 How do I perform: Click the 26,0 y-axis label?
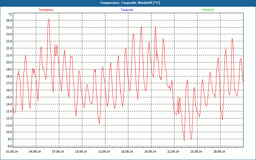(x=9, y=20)
